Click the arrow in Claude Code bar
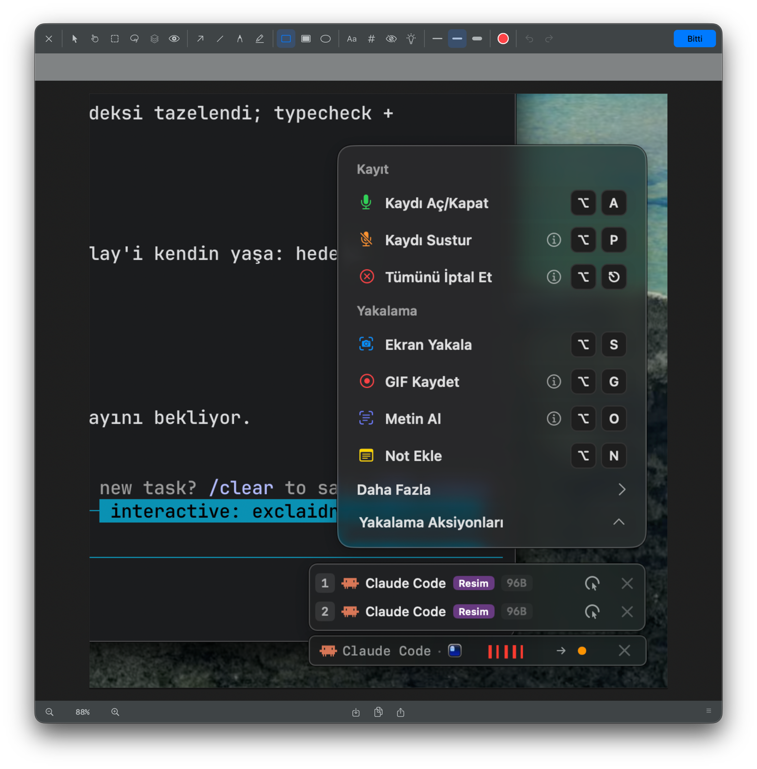The width and height of the screenshot is (757, 769). (x=561, y=651)
